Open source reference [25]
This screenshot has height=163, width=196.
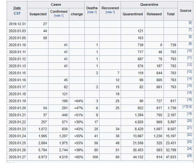190,156
